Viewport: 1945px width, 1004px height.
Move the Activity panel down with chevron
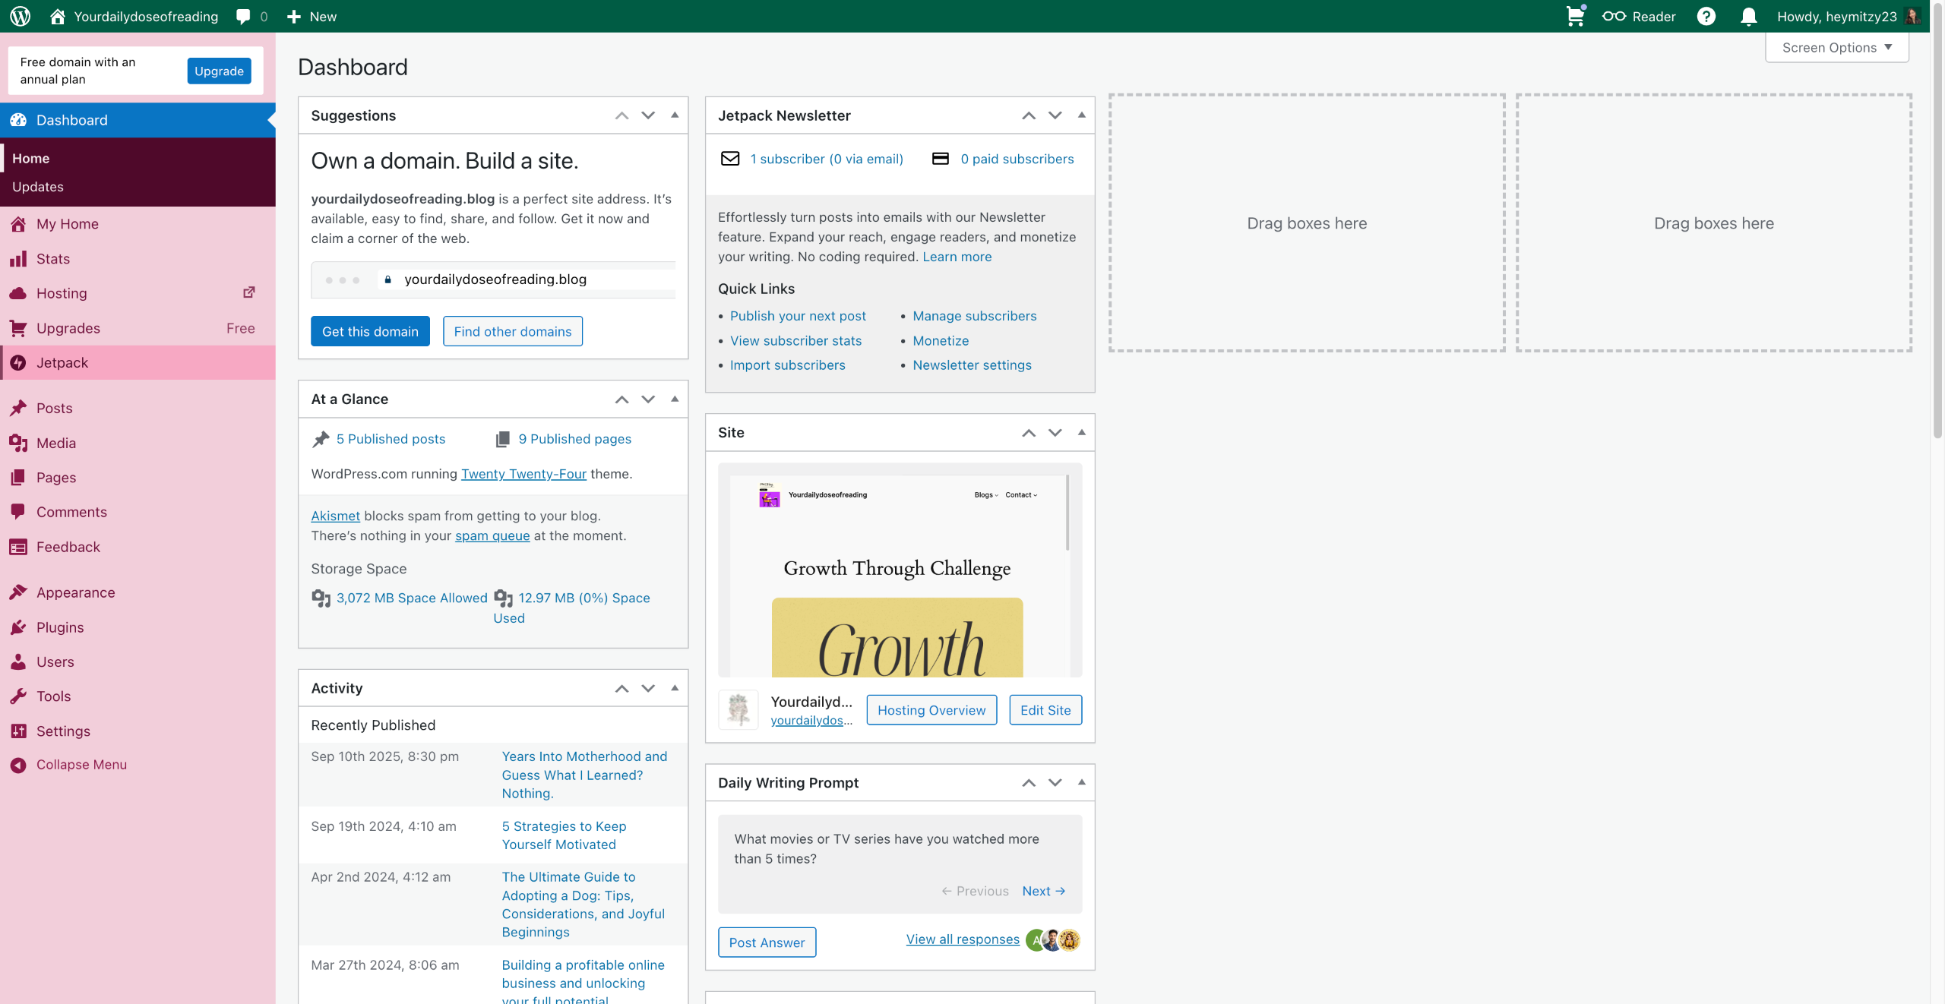pos(648,688)
